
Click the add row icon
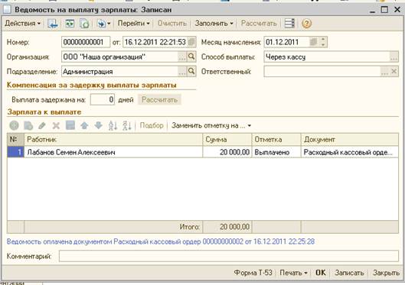click(x=15, y=125)
